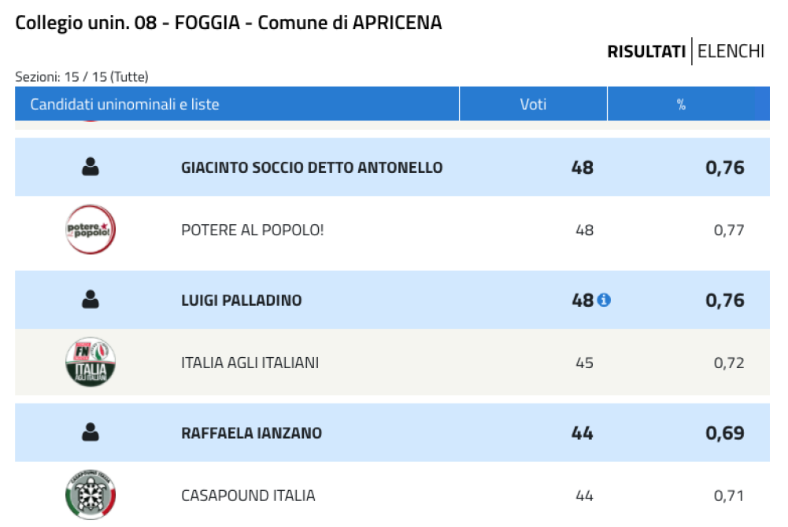Switch to the ELENCHI tab
This screenshot has height=527, width=788.
[731, 51]
